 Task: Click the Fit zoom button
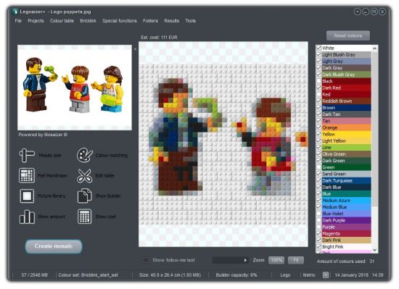coord(296,260)
